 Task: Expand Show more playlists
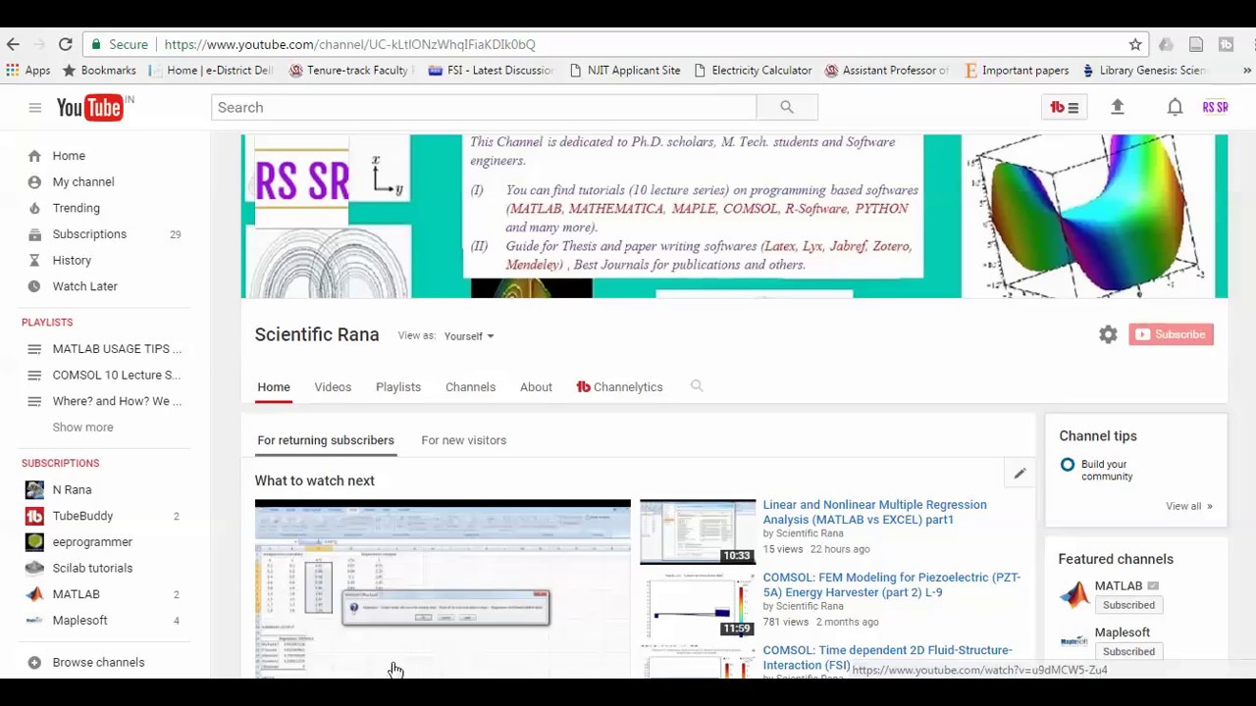click(x=82, y=428)
